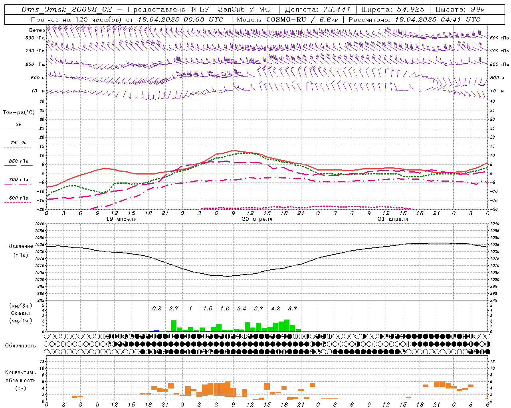
Task: Click the (км) unit label for convective cloud
Action: click(x=20, y=388)
